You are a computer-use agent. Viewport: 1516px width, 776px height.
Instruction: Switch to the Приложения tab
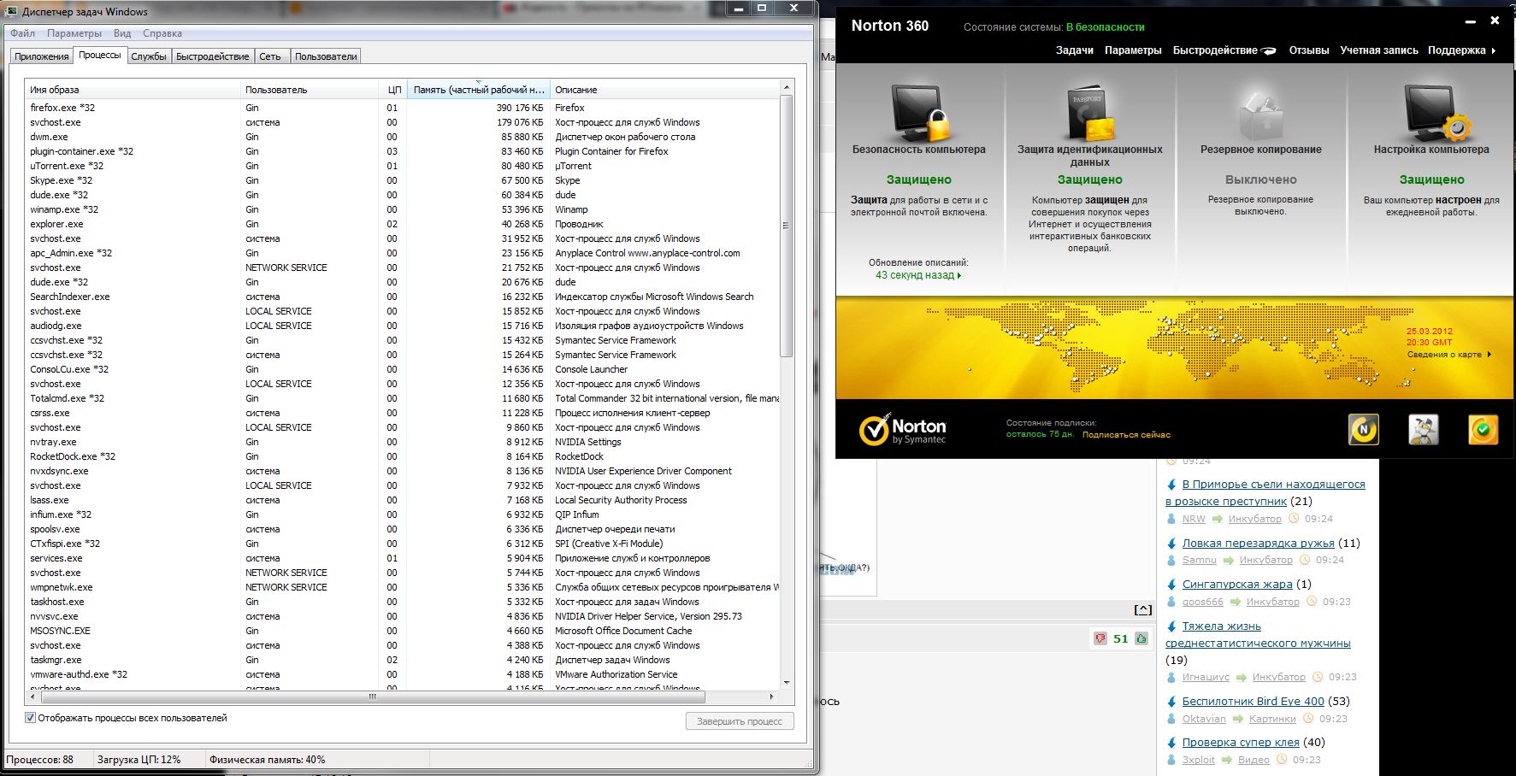[x=42, y=56]
